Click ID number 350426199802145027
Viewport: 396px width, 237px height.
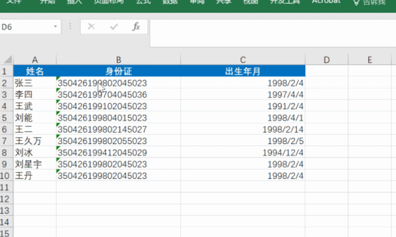coord(102,129)
